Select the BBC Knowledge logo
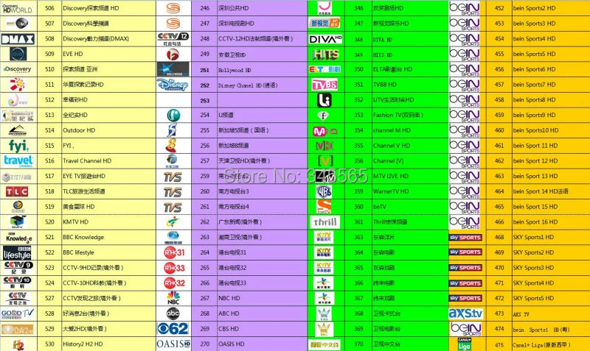Viewport: 590px width, 351px height. tap(18, 237)
